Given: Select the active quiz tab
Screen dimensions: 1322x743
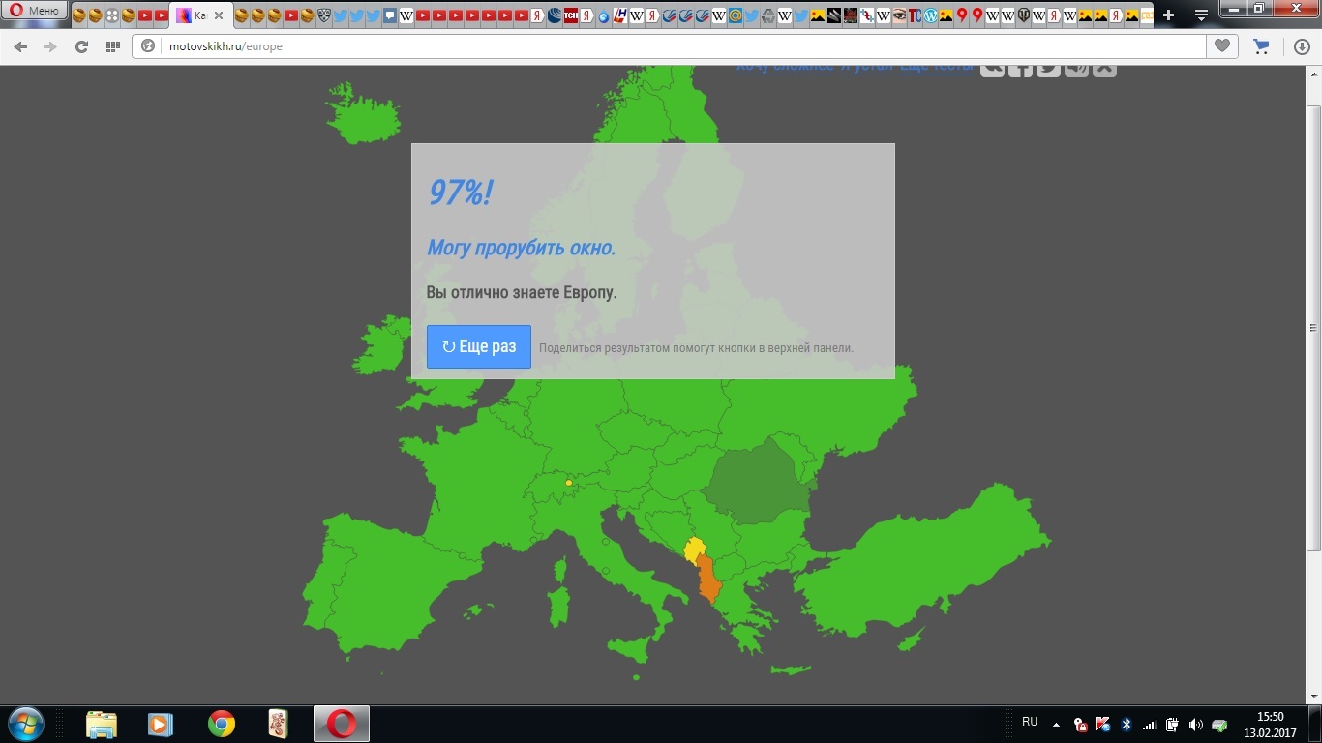Looking at the screenshot, I should point(200,15).
